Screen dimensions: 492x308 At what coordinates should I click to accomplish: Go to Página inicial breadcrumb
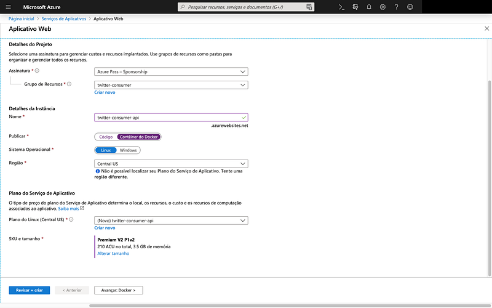22,18
